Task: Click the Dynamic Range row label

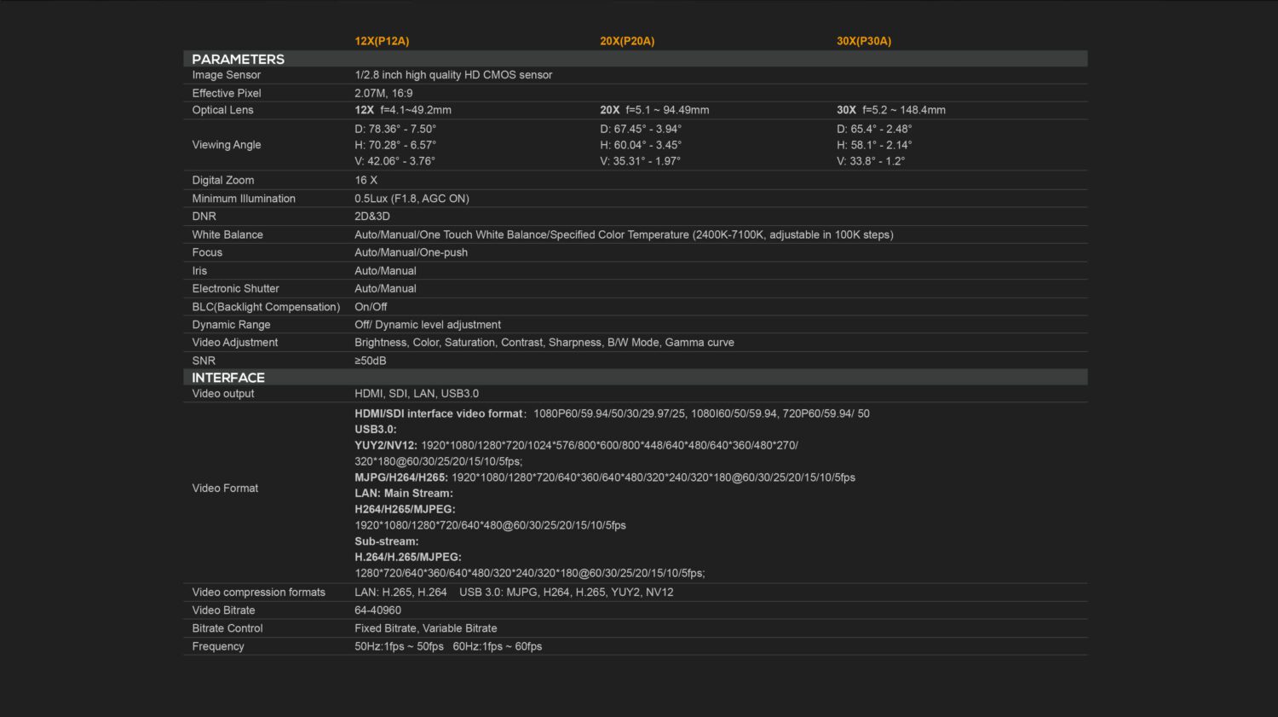Action: (231, 325)
